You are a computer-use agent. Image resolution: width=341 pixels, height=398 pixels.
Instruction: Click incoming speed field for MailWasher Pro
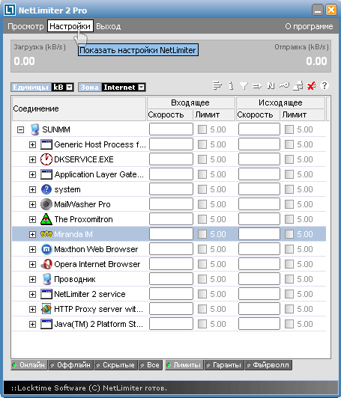(171, 204)
